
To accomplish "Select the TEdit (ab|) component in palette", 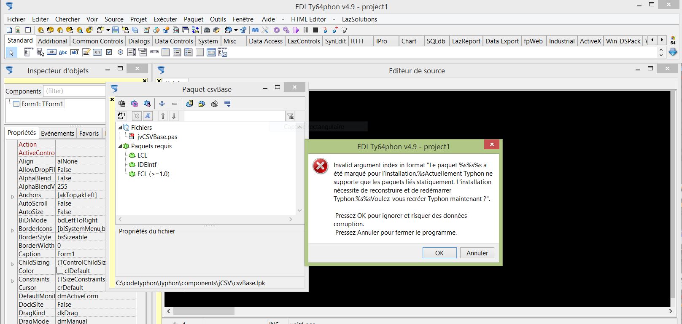I will pos(75,52).
